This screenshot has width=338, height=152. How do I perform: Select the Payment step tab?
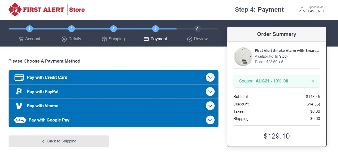[155, 39]
